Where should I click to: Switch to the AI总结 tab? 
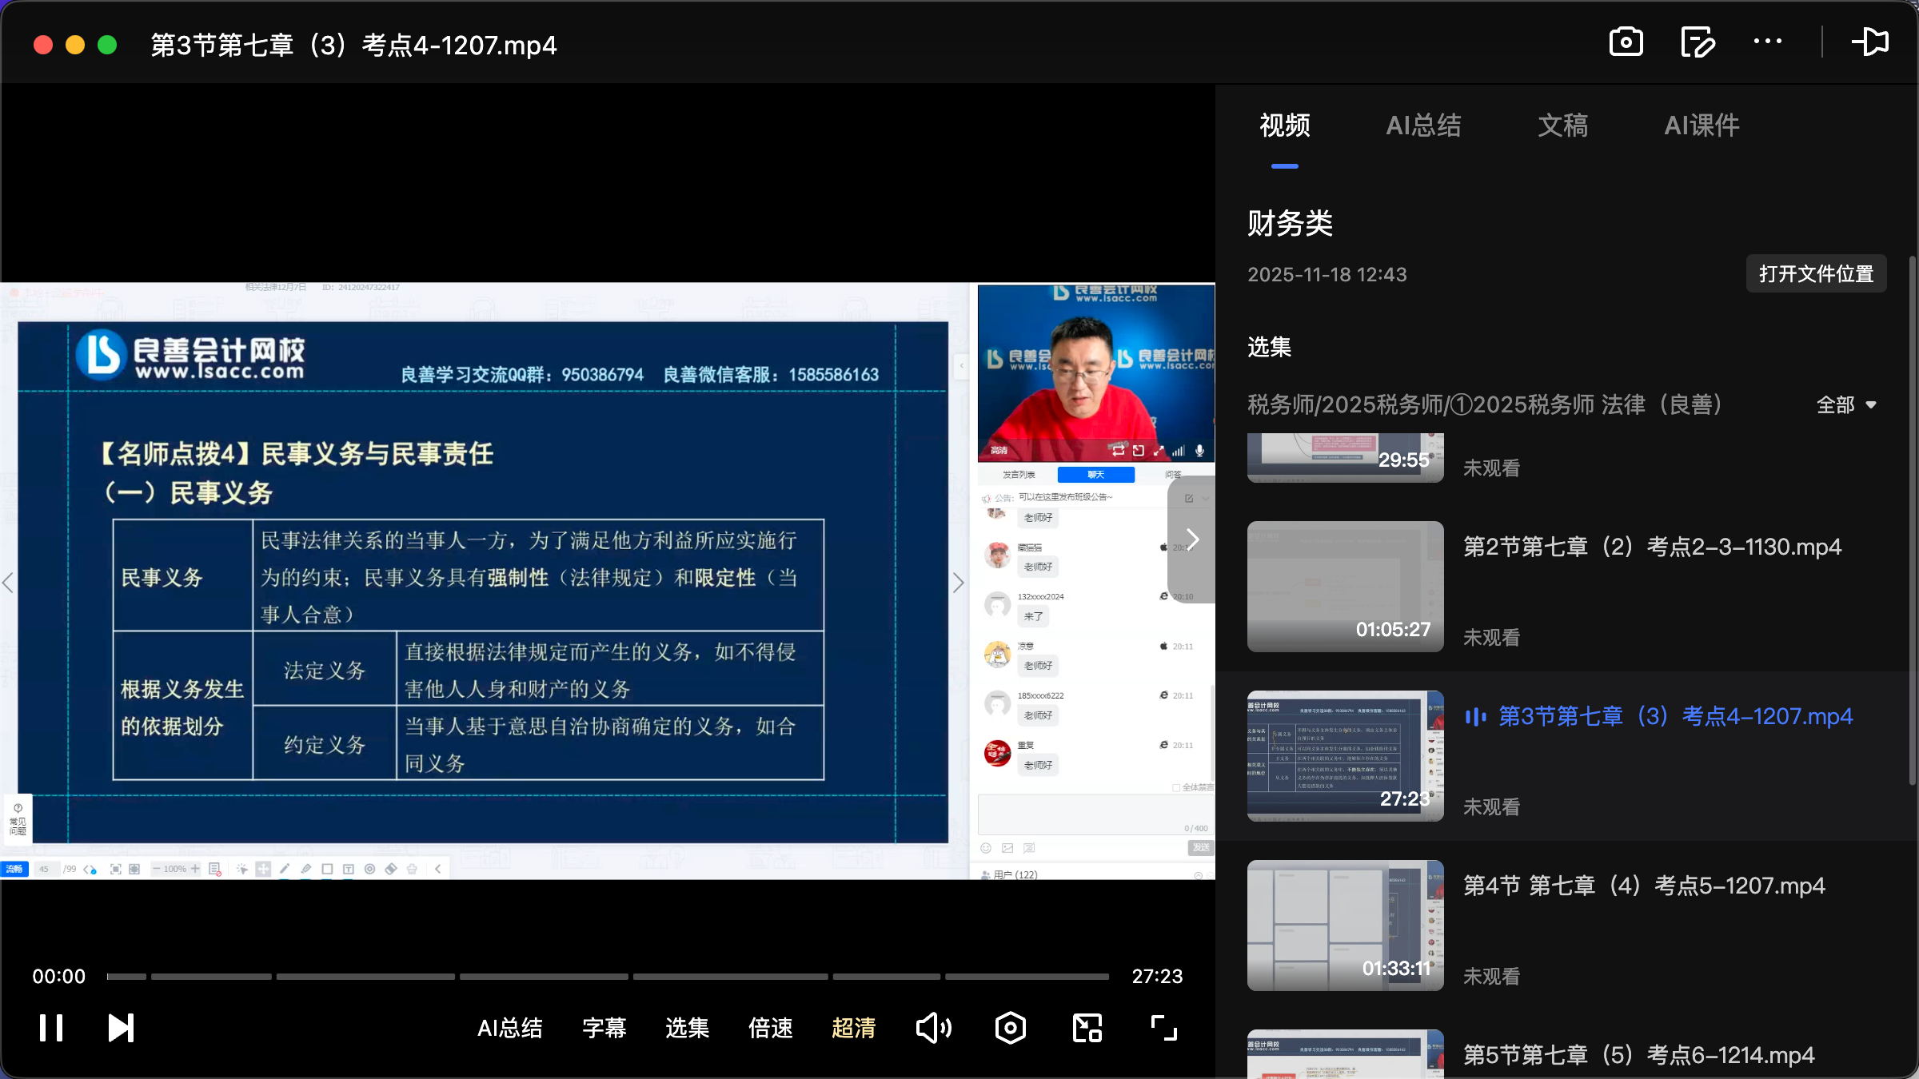(x=1424, y=125)
